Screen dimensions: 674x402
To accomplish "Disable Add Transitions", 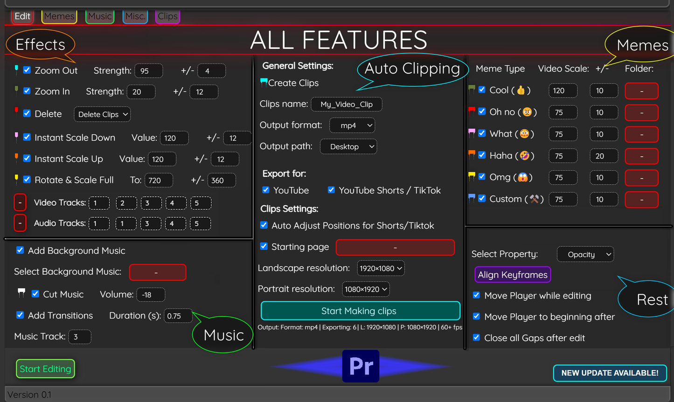I will pyautogui.click(x=20, y=315).
